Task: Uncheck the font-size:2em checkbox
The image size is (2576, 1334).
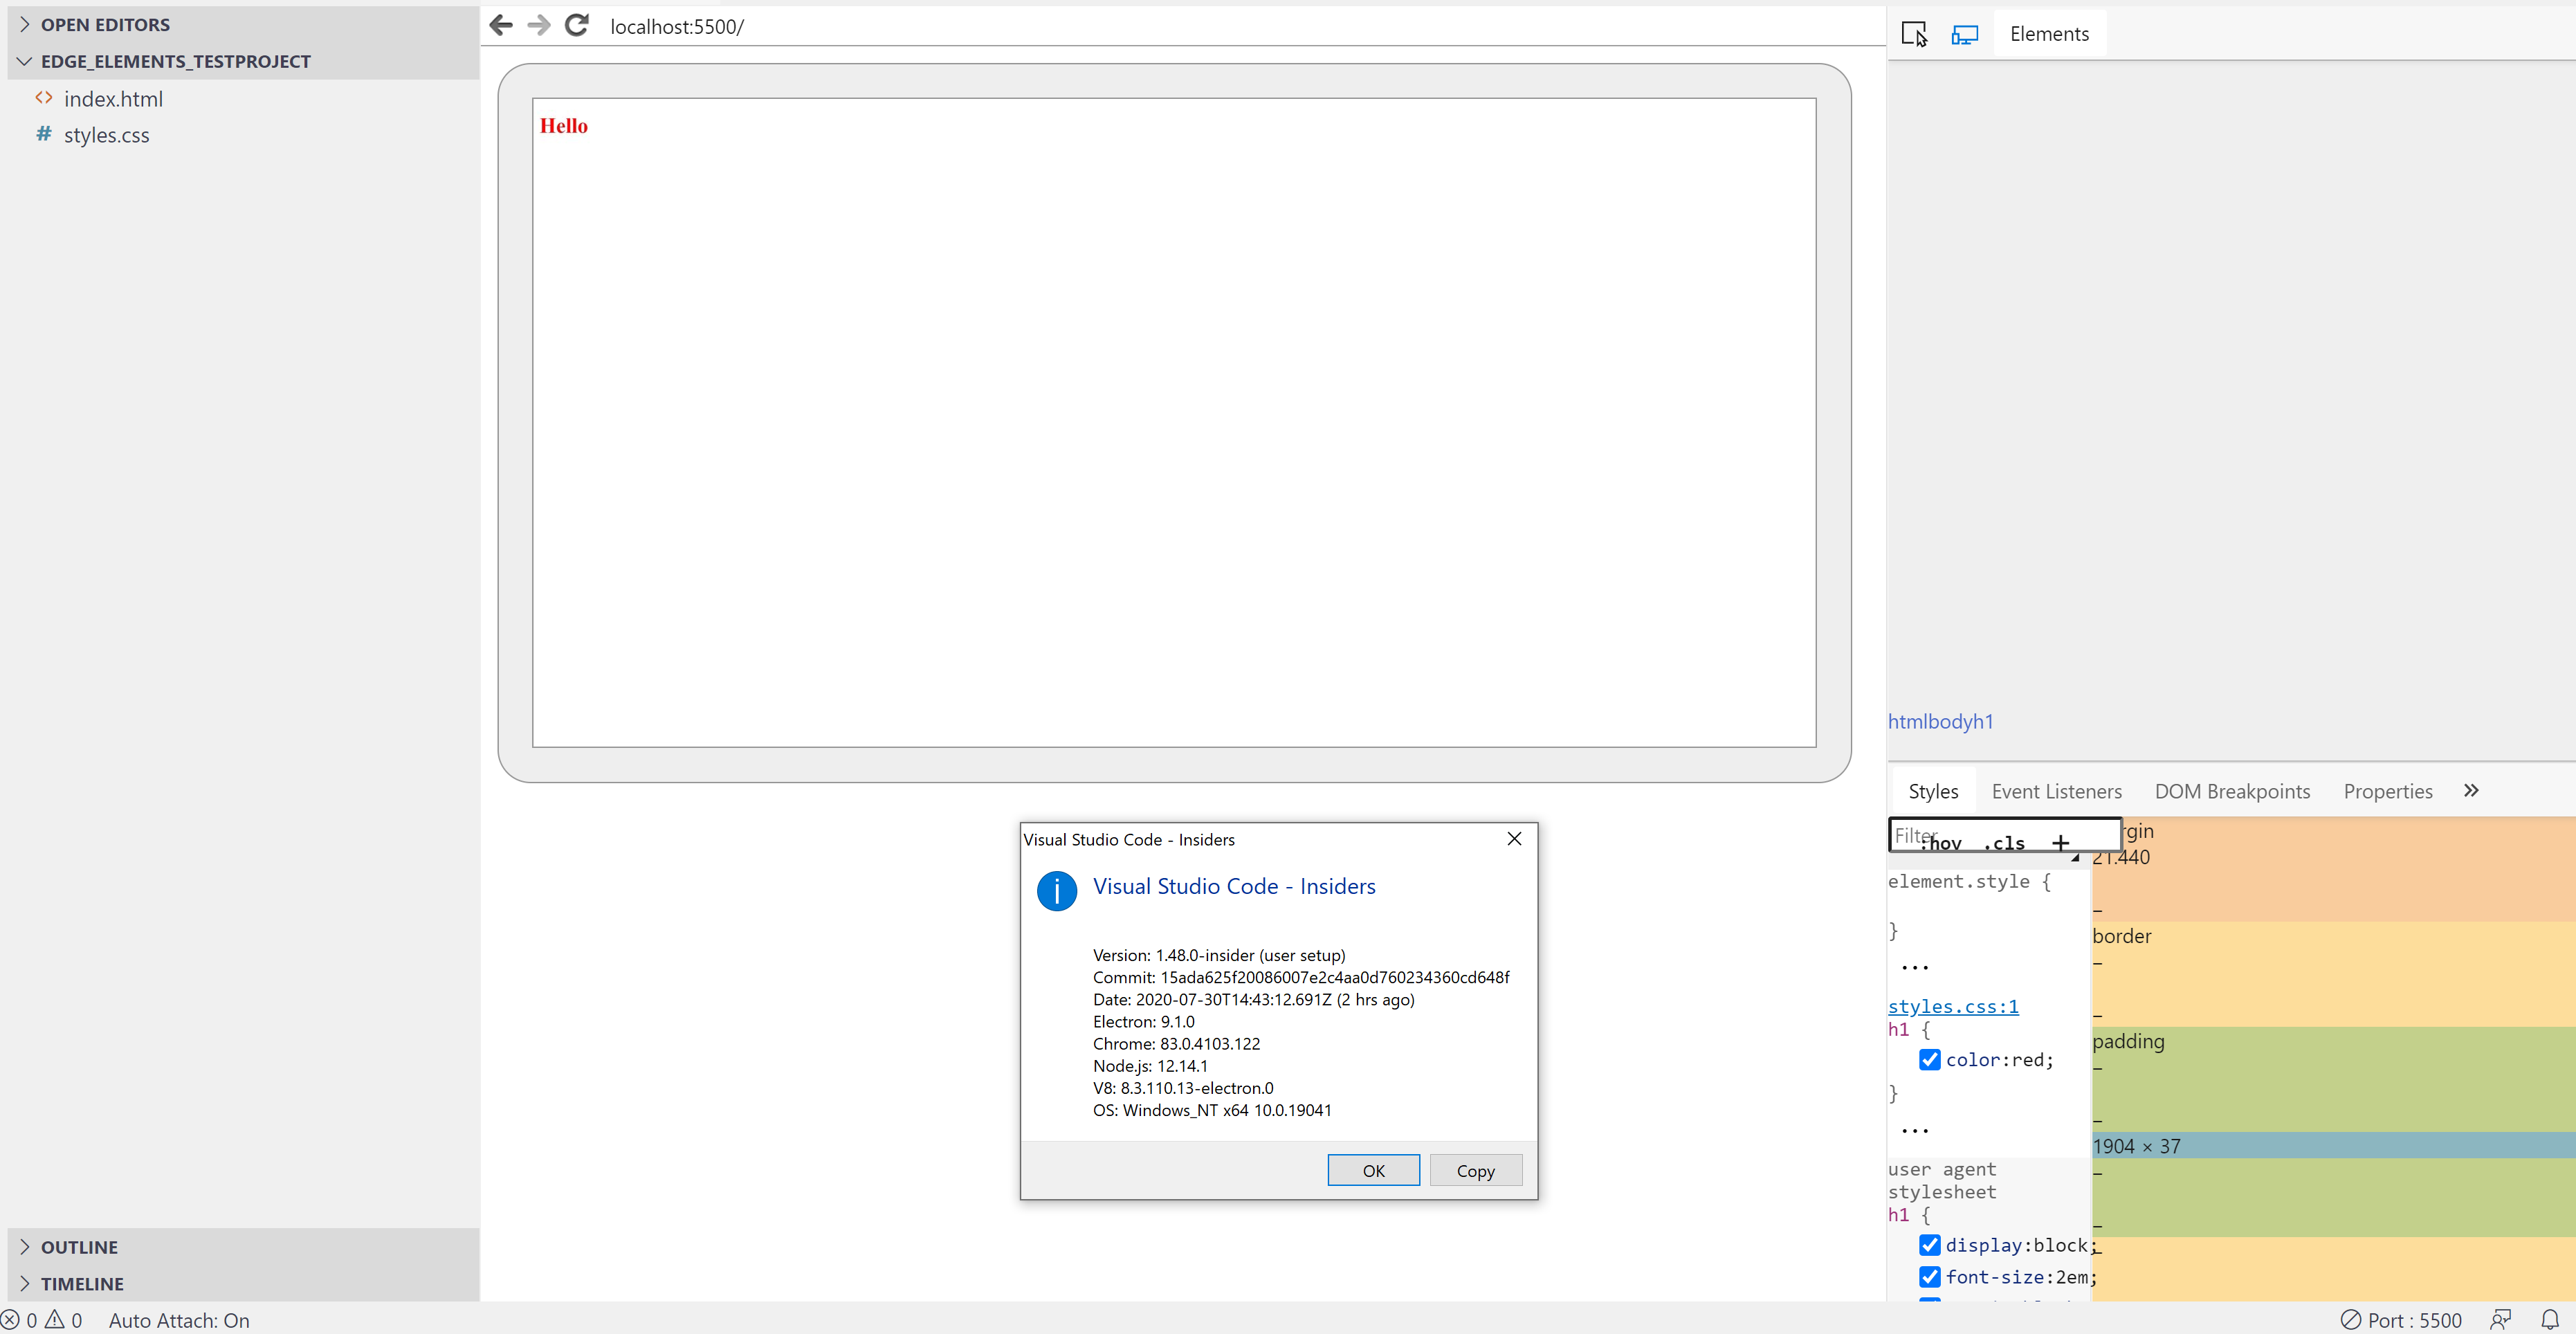Action: point(1931,1277)
